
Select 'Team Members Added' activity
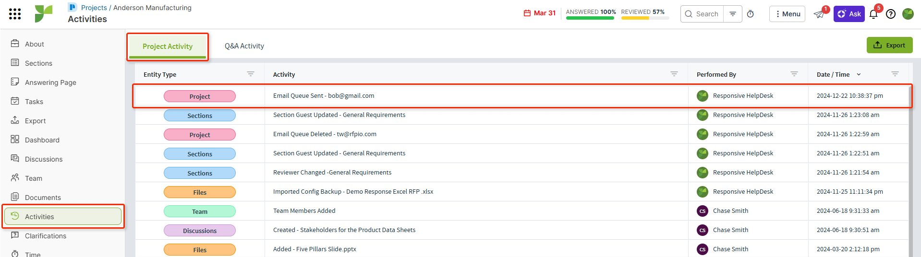(304, 211)
